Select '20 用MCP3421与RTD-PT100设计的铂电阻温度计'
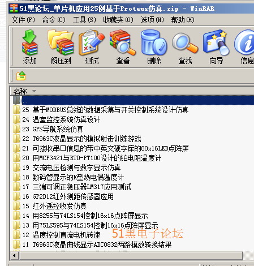The height and width of the screenshot is (266, 254). [x=92, y=158]
